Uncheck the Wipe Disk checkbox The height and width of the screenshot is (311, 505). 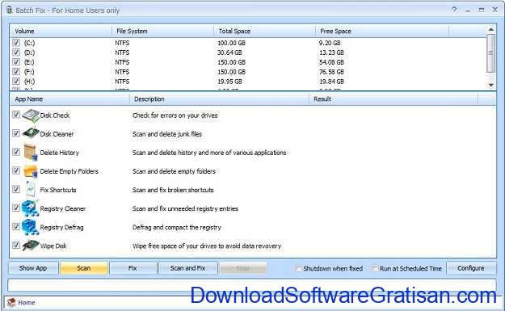pos(16,245)
